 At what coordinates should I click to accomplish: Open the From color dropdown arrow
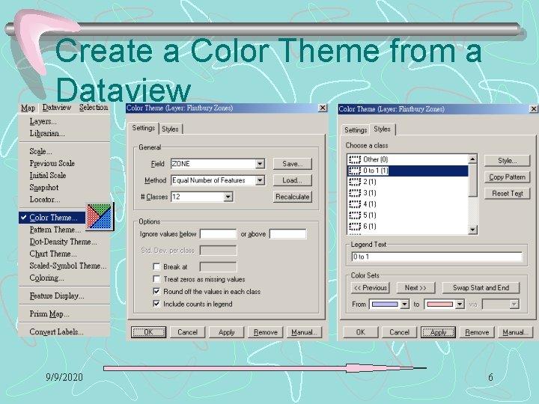click(x=404, y=304)
